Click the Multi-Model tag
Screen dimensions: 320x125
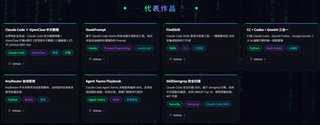(274, 48)
